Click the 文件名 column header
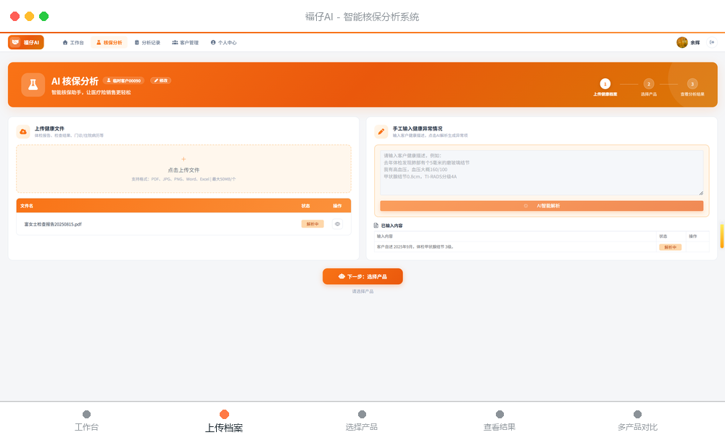 27,206
